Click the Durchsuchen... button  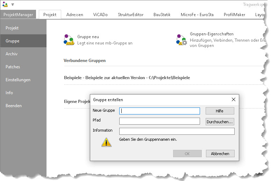[220, 122]
